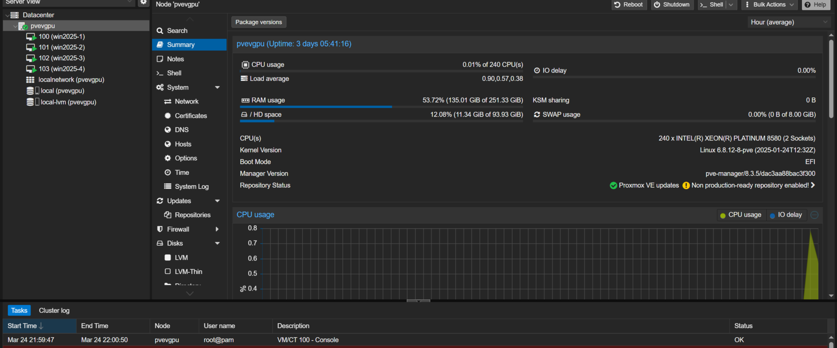The image size is (837, 348).
Task: Click the HD space progress bar
Action: tap(381, 121)
